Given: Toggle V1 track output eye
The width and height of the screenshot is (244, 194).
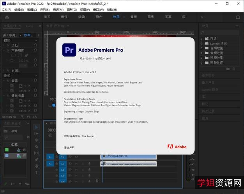Looking at the screenshot, I should pyautogui.click(x=76, y=157).
